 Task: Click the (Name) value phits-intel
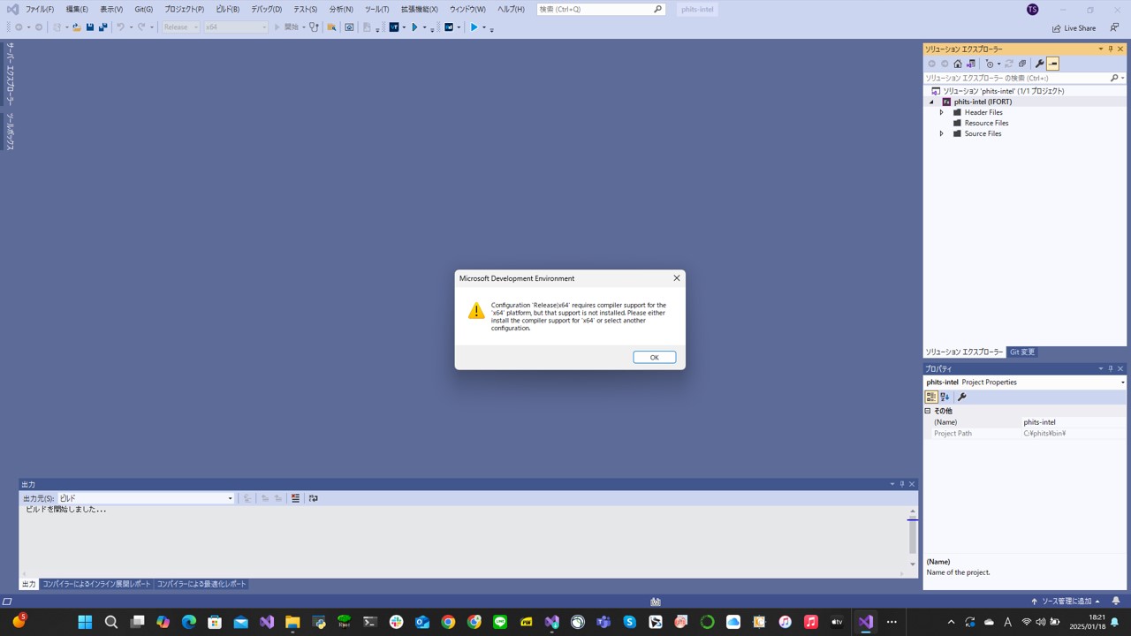1074,422
